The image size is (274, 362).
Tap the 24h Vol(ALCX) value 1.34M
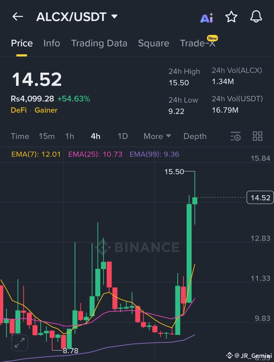[x=223, y=82]
